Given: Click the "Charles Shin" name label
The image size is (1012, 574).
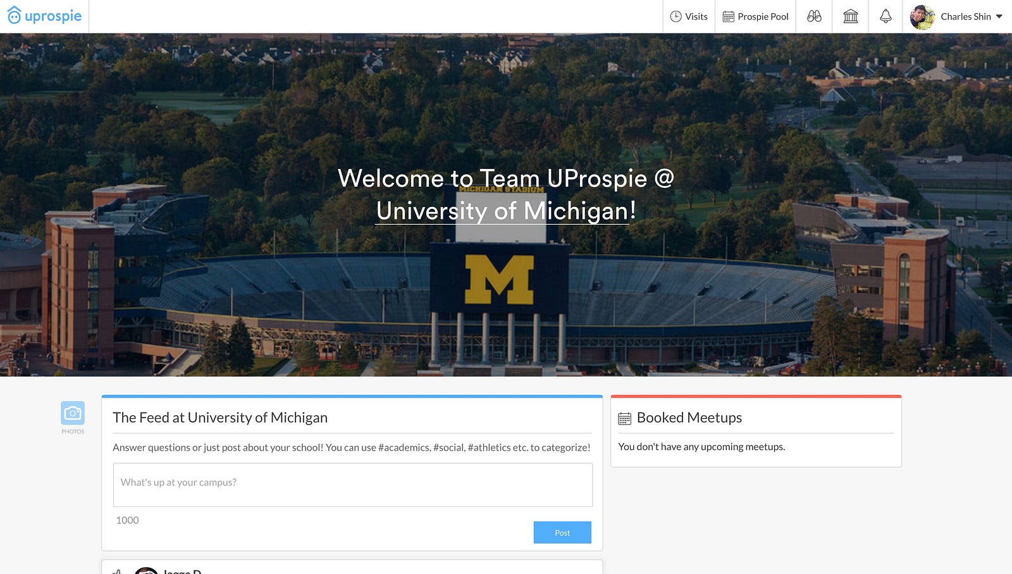Looking at the screenshot, I should [x=966, y=16].
